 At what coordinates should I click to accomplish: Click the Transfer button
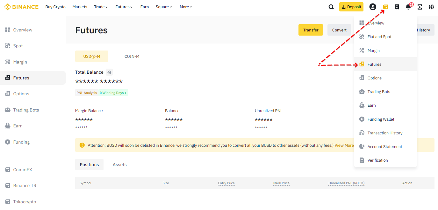pos(311,30)
